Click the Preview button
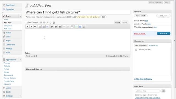The width and height of the screenshot is (176, 99). (x=163, y=16)
